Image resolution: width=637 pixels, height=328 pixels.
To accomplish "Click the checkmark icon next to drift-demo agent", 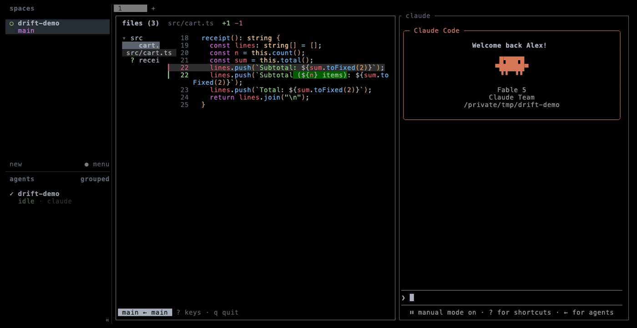I will point(12,194).
